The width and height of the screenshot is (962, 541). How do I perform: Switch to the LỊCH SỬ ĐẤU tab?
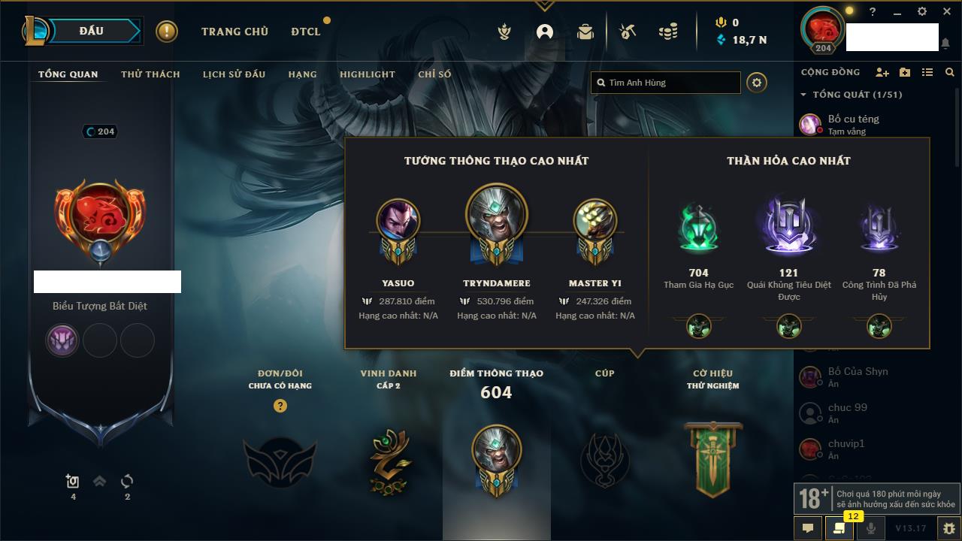tap(234, 74)
